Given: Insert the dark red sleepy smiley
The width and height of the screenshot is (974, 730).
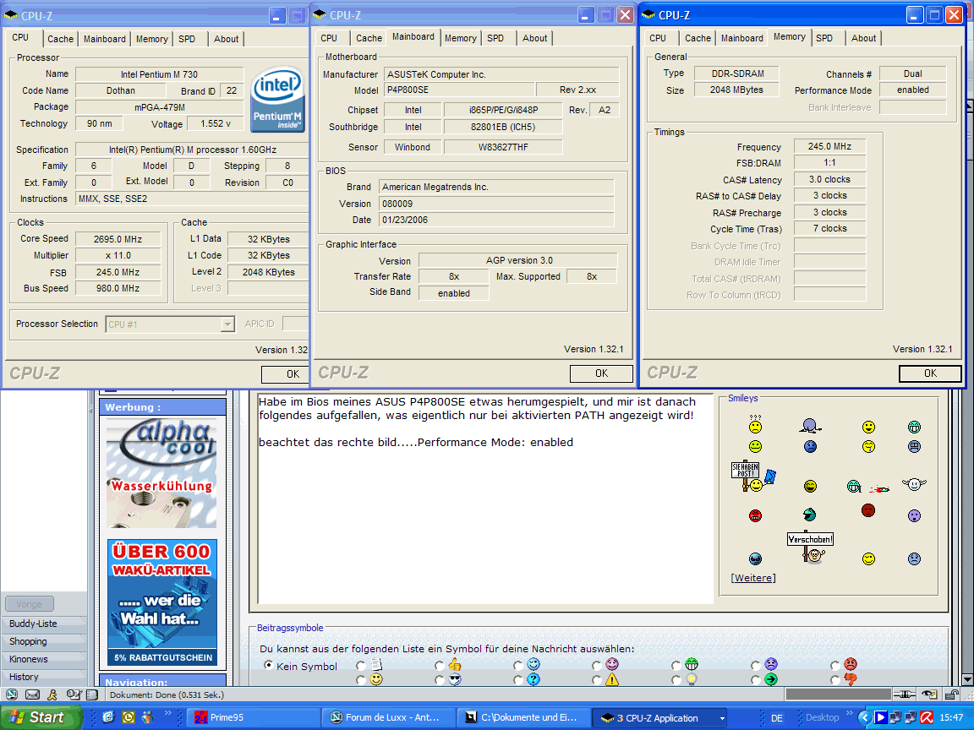Looking at the screenshot, I should point(868,510).
